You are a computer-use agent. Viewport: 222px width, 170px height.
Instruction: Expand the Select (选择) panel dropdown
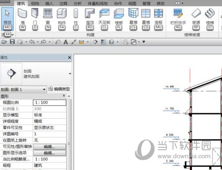[x=13, y=35]
